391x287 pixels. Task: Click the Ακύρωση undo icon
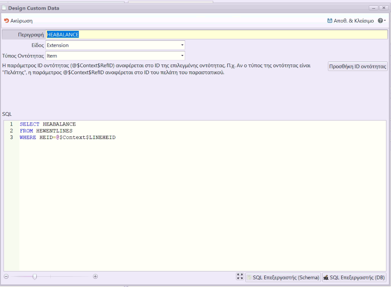pyautogui.click(x=7, y=20)
